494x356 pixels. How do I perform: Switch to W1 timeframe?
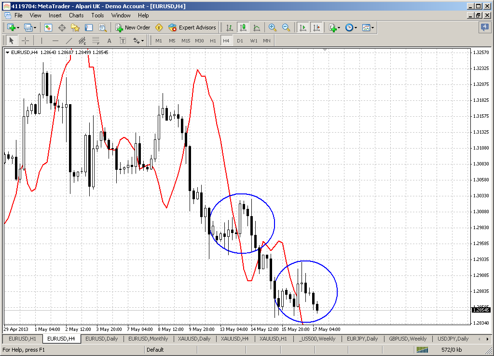pos(254,41)
